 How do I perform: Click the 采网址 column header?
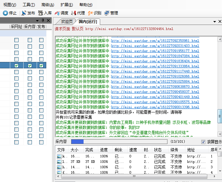click(16, 27)
